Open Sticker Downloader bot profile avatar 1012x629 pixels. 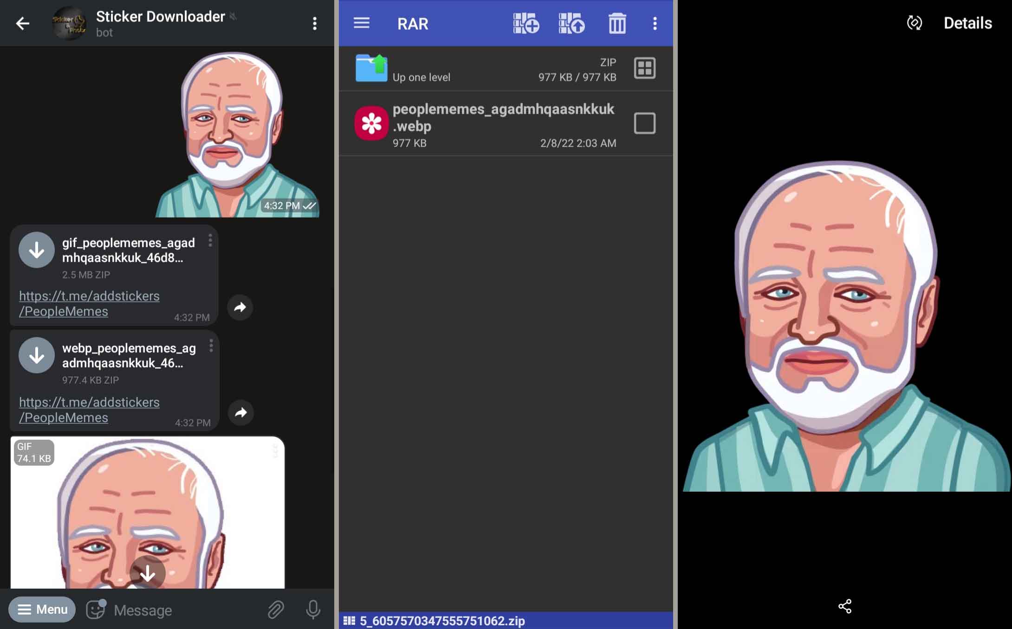(69, 23)
